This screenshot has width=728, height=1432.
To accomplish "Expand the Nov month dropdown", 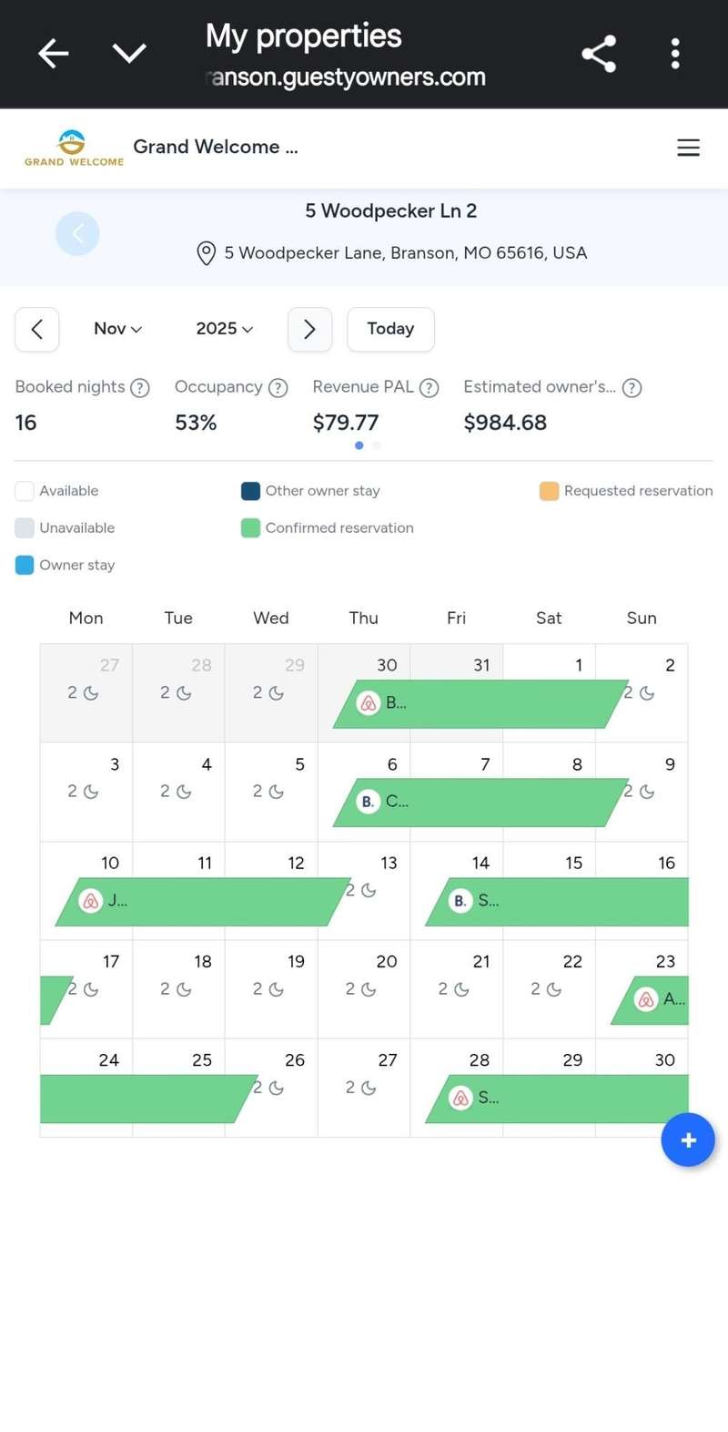I will (x=117, y=329).
